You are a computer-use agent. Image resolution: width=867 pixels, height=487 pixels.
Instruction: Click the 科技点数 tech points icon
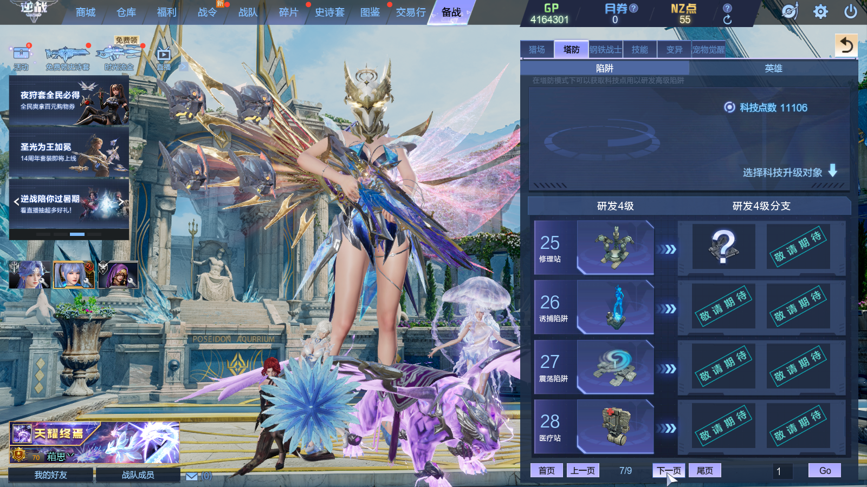point(729,107)
